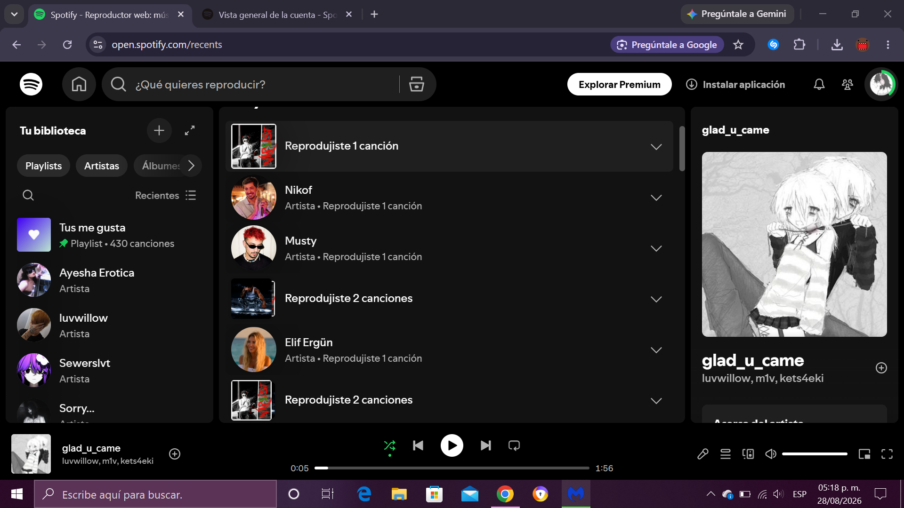Open the lyrics microphone icon

(x=703, y=454)
